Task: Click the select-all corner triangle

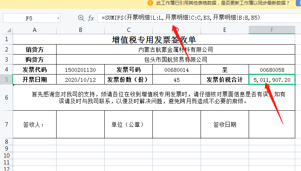Action: [9, 30]
